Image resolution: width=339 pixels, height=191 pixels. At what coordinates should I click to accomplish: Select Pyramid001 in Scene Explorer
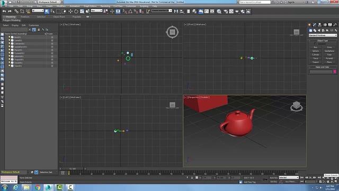pyautogui.click(x=19, y=53)
